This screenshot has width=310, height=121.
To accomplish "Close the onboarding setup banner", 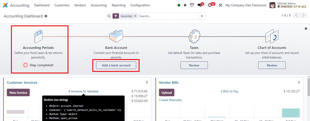I will [306, 29].
